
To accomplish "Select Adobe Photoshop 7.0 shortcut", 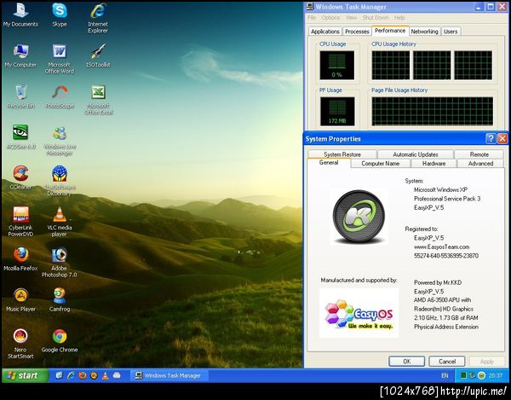I will click(60, 262).
